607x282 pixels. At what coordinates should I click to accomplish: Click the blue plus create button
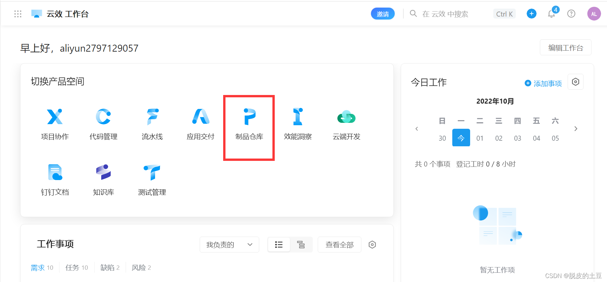[x=532, y=14]
